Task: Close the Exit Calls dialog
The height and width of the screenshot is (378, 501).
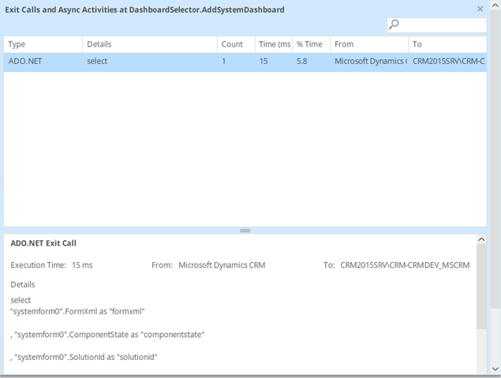Action: (480, 9)
